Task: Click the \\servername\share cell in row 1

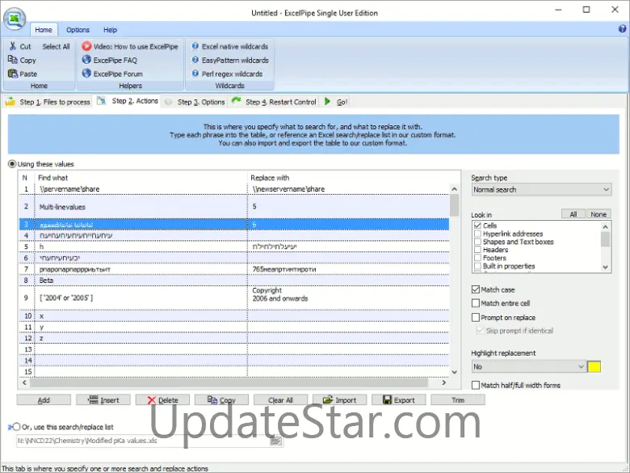Action: 141,189
